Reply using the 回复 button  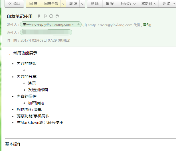click(x=33, y=4)
